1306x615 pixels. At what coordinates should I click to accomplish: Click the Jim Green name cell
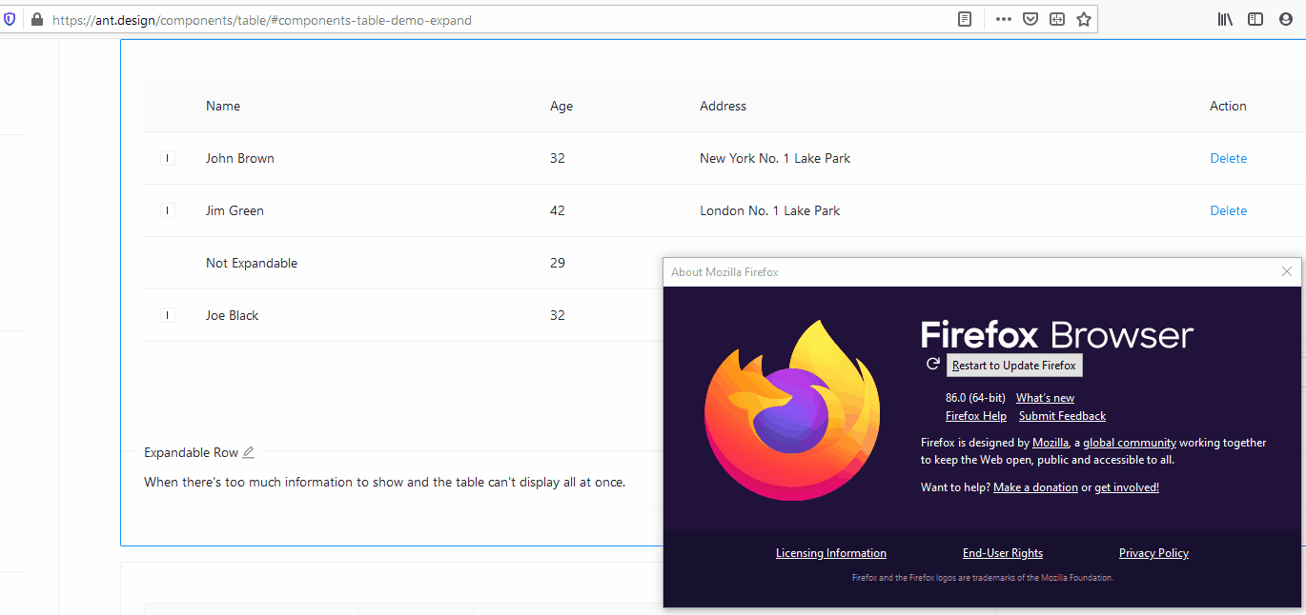point(235,210)
